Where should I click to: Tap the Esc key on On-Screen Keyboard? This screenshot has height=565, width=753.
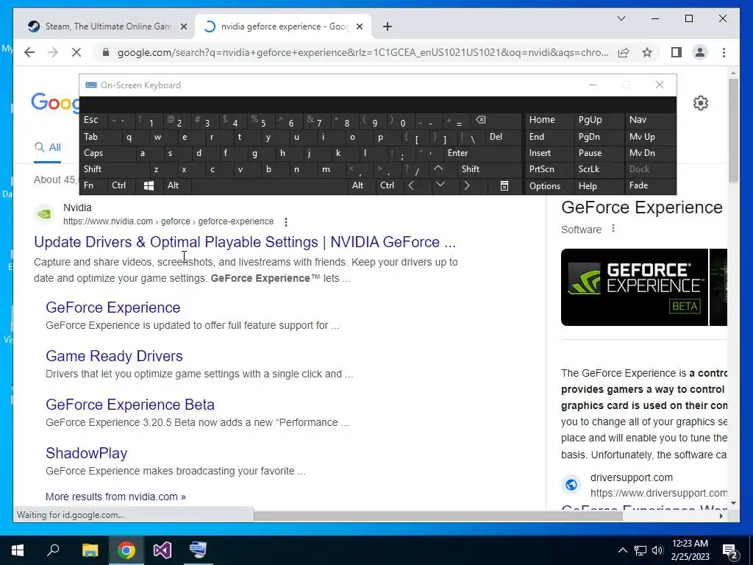click(x=93, y=120)
